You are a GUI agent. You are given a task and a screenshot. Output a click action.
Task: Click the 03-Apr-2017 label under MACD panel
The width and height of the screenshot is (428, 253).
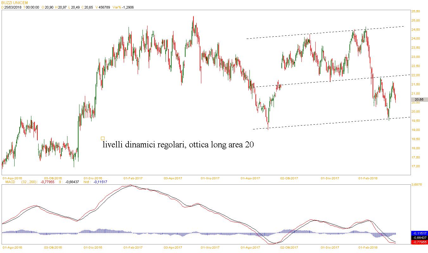(x=173, y=247)
